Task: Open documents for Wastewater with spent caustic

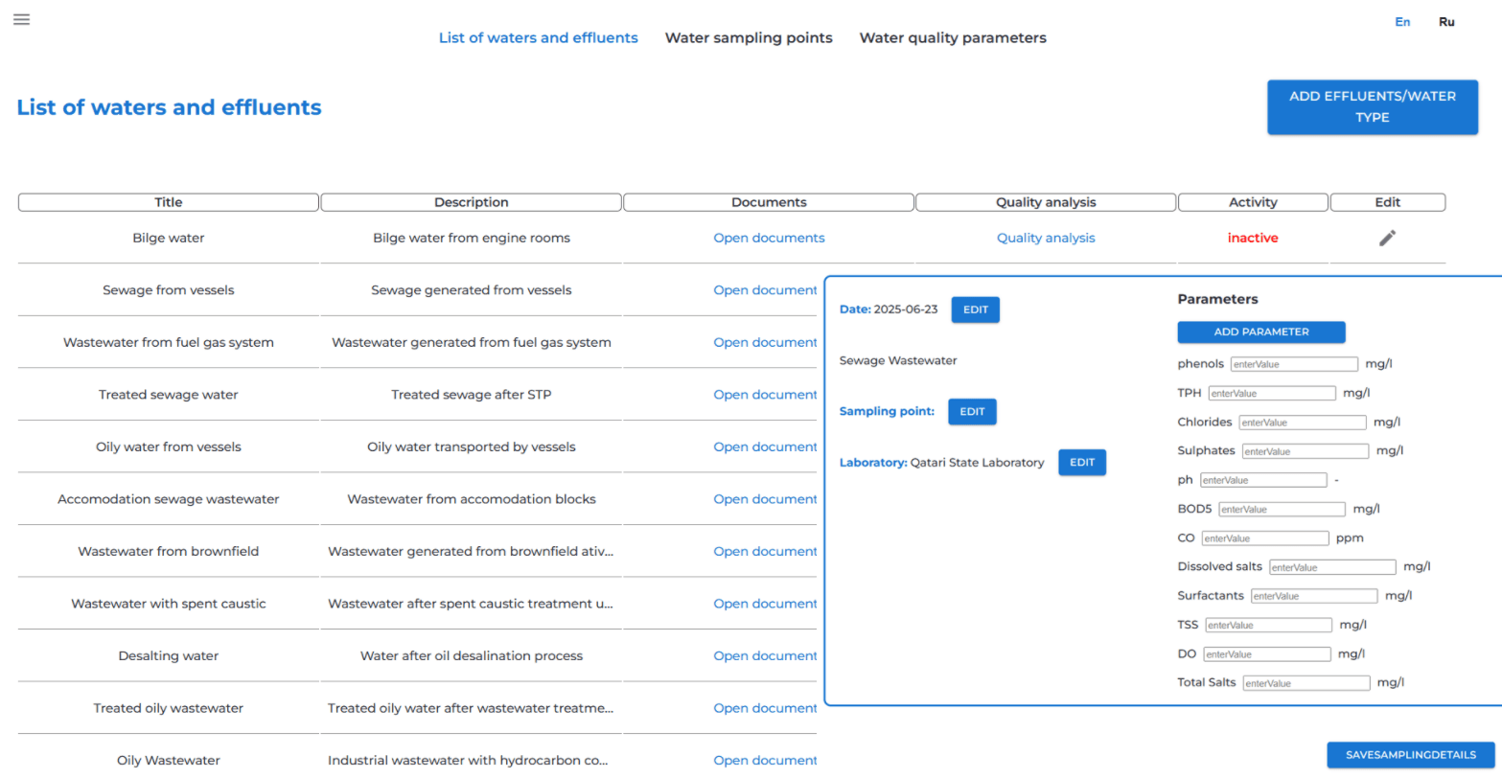Action: tap(765, 604)
